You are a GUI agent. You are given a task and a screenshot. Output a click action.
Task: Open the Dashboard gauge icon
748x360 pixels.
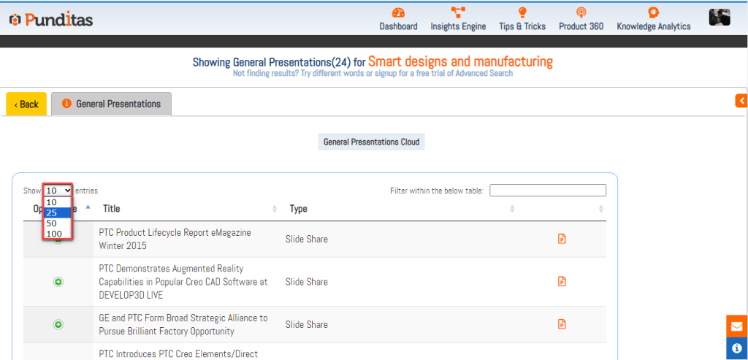click(x=398, y=12)
